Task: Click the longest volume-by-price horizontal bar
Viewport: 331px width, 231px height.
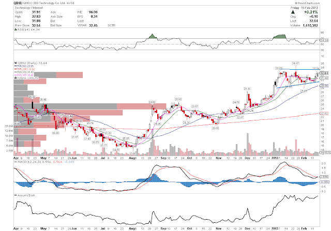Action: click(90, 106)
